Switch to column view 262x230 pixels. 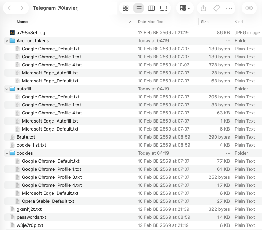click(x=151, y=8)
